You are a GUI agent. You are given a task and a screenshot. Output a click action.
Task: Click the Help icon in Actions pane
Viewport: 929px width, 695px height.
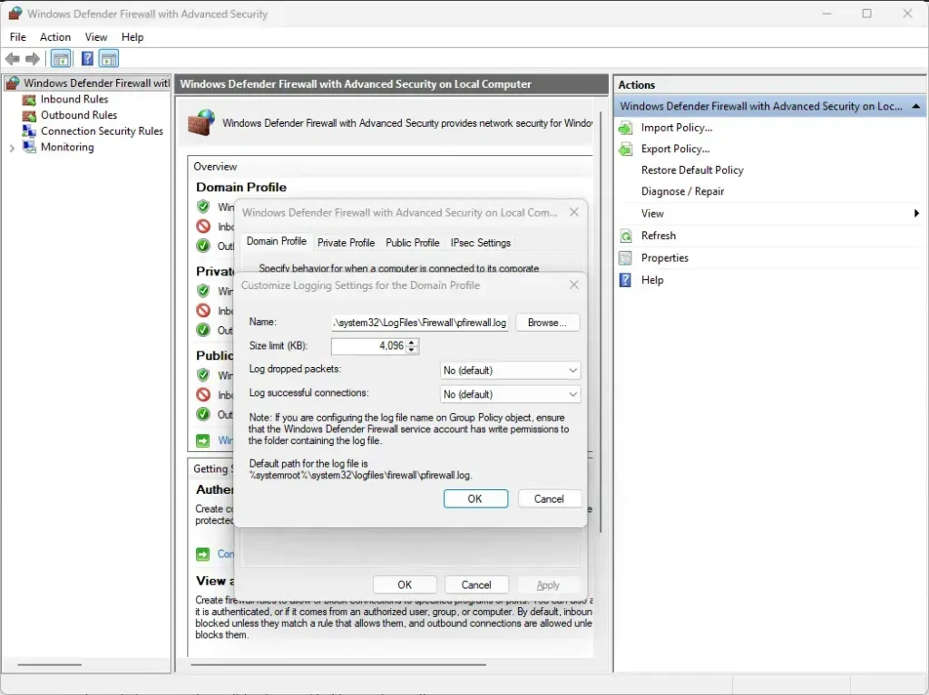click(x=626, y=280)
